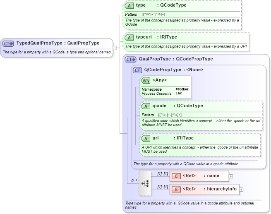Select 'type : QCodeType' attribute label
The height and width of the screenshot is (214, 271).
coord(161,5)
